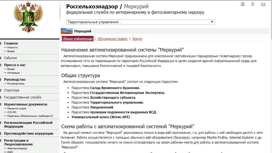Go to the Форум tab
This screenshot has height=153, width=272.
pyautogui.click(x=137, y=39)
